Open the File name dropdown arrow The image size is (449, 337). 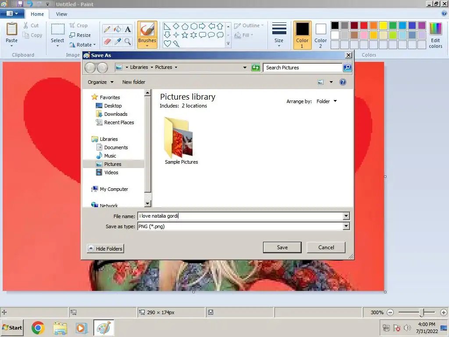[346, 216]
